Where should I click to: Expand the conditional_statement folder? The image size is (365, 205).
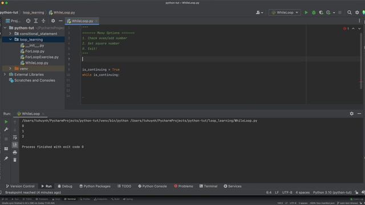coord(10,34)
